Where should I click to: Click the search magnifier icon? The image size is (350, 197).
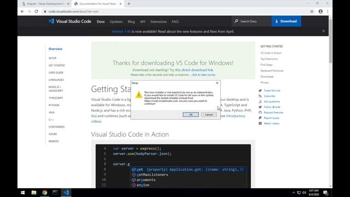pyautogui.click(x=236, y=21)
